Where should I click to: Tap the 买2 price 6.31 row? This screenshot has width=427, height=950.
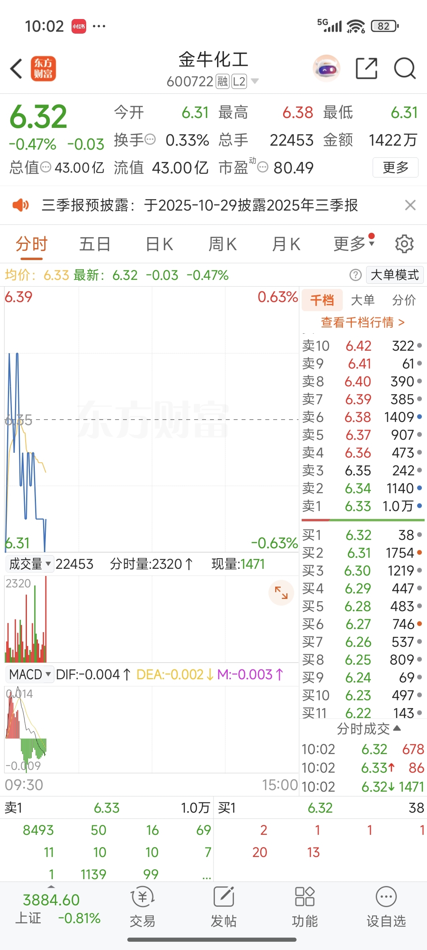[363, 553]
